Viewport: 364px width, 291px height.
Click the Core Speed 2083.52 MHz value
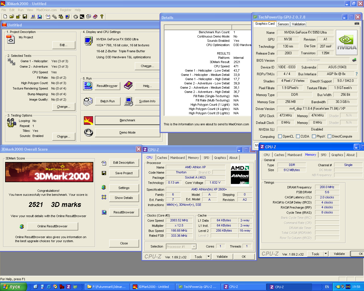pyautogui.click(x=179, y=221)
